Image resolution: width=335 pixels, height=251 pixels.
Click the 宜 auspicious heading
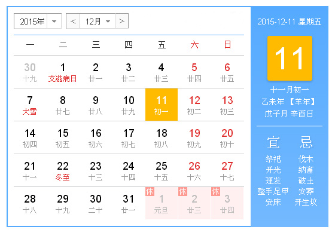click(273, 143)
